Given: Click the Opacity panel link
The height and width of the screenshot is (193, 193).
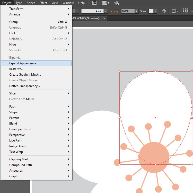Looking at the screenshot, I should click(115, 12).
